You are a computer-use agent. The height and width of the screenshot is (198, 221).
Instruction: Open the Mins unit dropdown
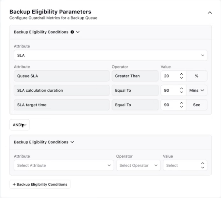(x=197, y=90)
